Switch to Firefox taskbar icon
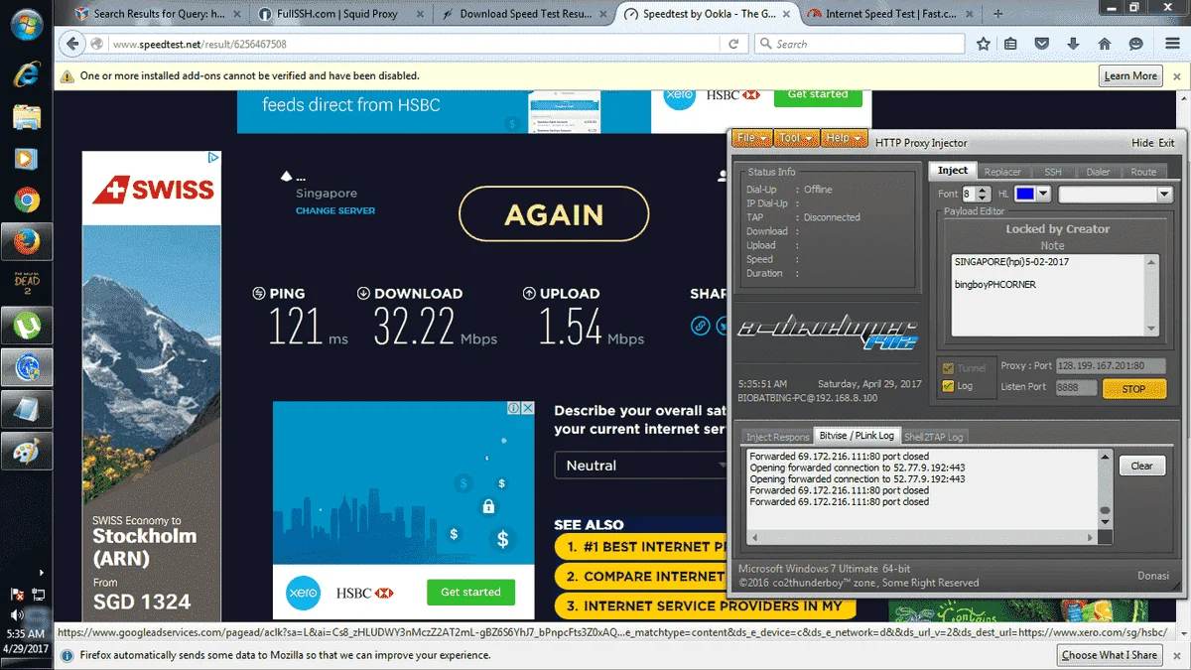Screen dimensions: 1191x670 point(26,241)
